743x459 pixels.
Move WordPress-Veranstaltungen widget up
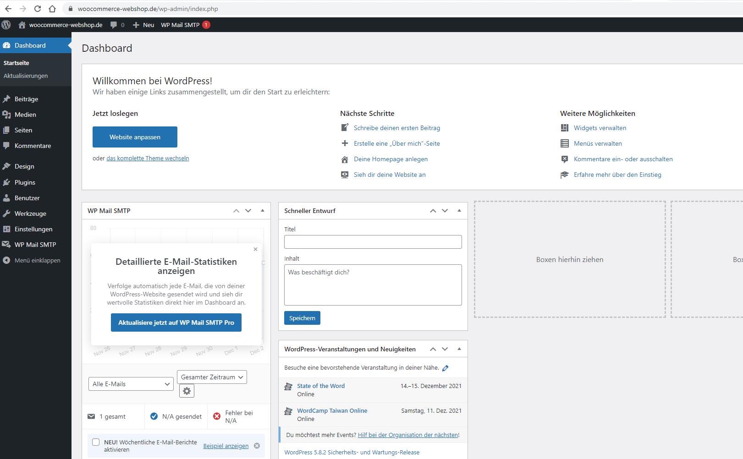(x=433, y=349)
